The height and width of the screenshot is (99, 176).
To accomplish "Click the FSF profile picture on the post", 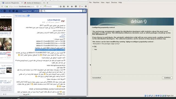I will (x=63, y=21).
